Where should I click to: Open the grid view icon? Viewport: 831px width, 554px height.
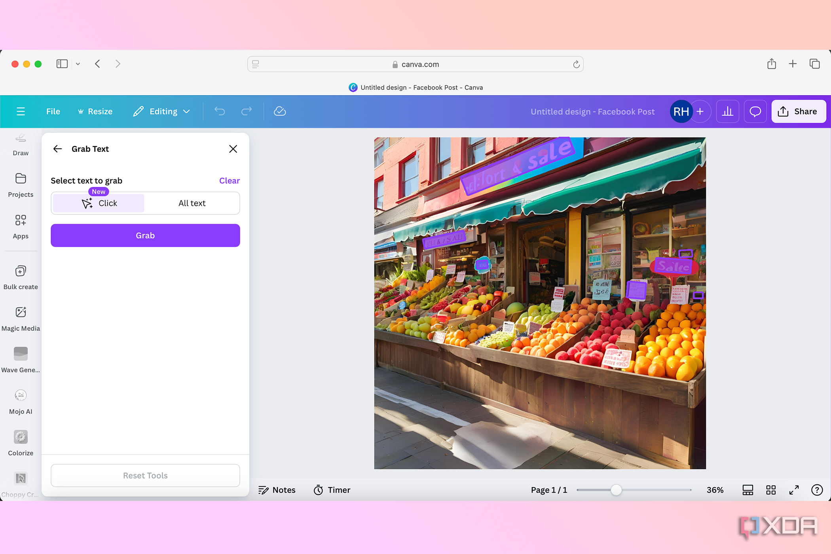(771, 490)
